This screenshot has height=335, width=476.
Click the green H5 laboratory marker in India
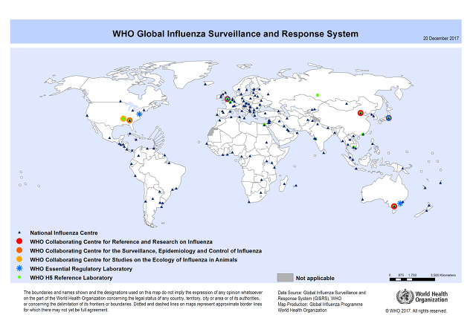315,139
